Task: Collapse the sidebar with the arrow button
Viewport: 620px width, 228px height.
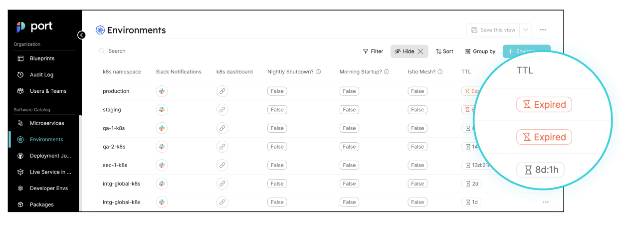Action: 81,35
